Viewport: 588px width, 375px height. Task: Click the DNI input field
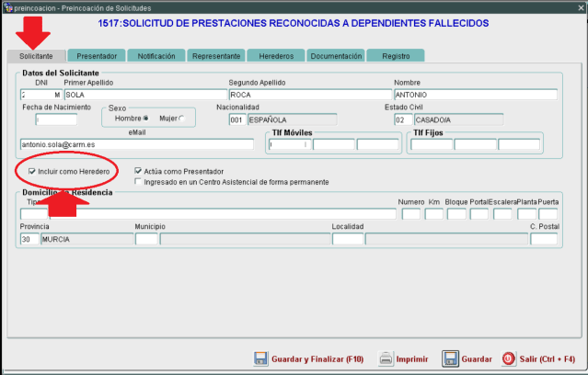40,95
